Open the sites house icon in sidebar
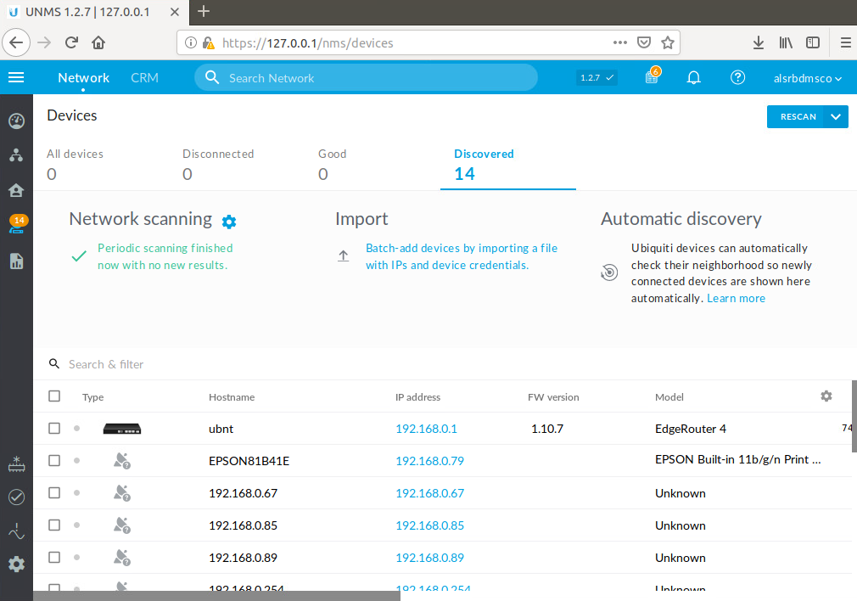 pos(16,190)
